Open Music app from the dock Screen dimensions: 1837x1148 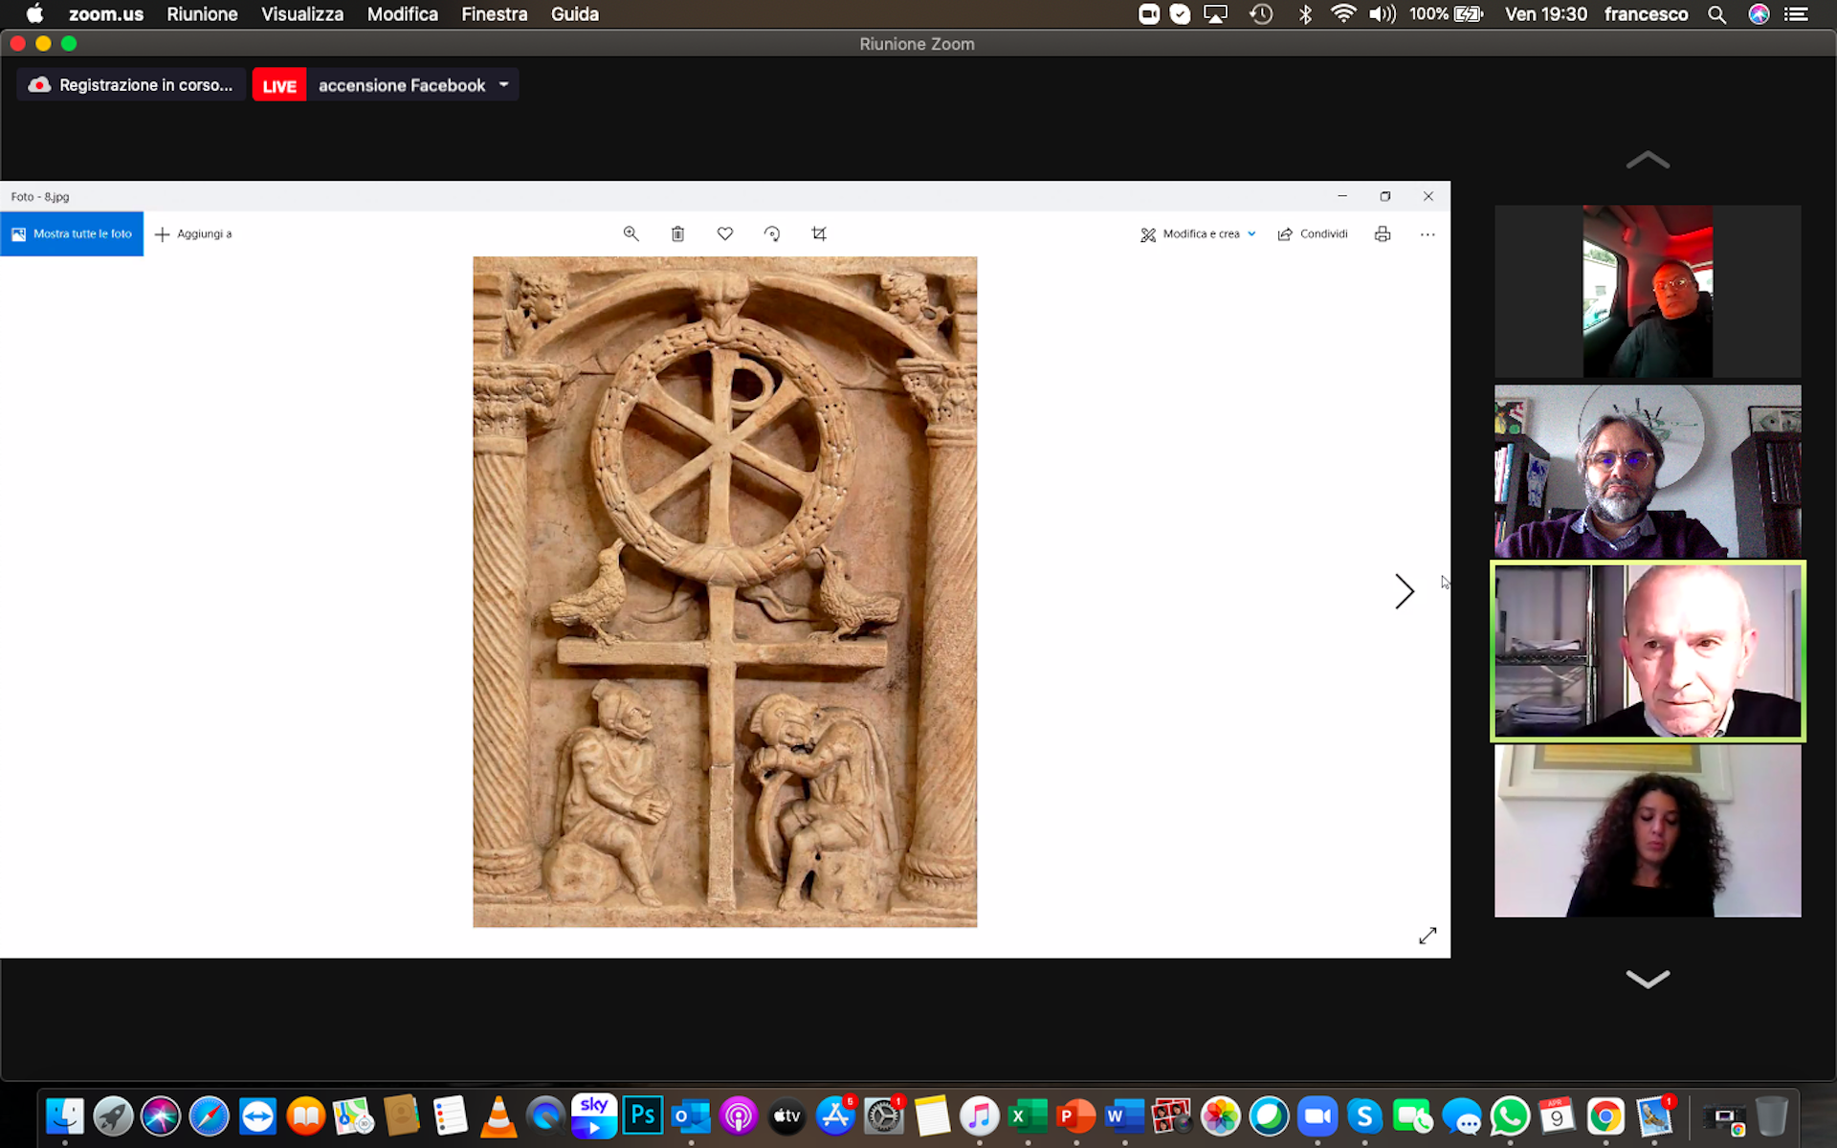pyautogui.click(x=980, y=1115)
